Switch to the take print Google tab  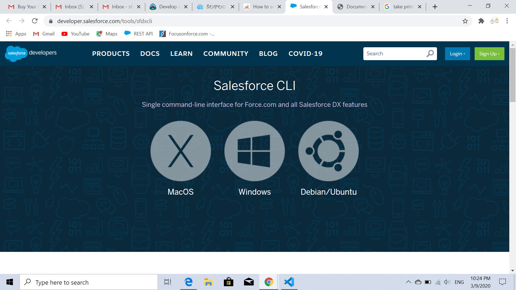(403, 7)
